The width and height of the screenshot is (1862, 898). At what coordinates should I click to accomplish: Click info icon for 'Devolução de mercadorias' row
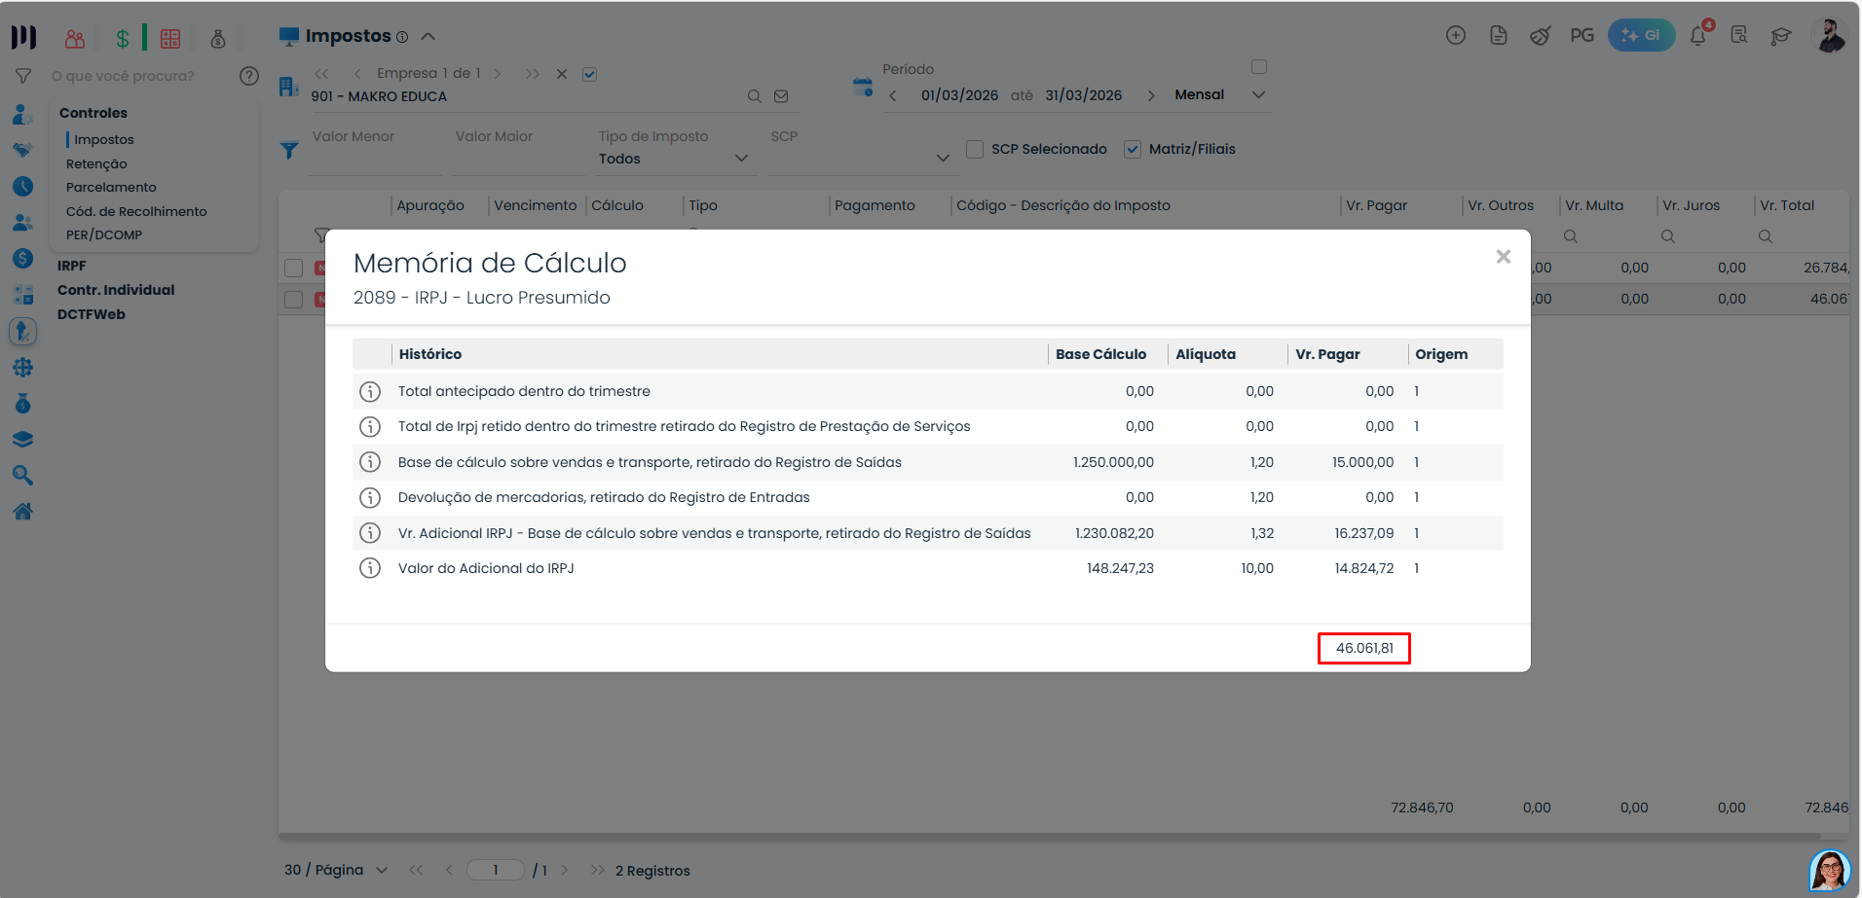pos(370,497)
